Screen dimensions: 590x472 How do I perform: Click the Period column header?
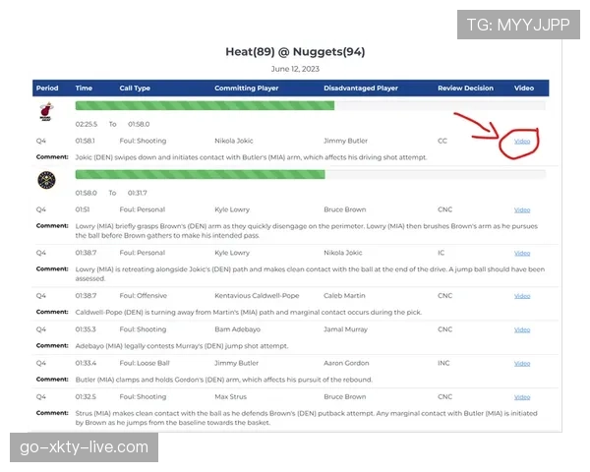(47, 88)
